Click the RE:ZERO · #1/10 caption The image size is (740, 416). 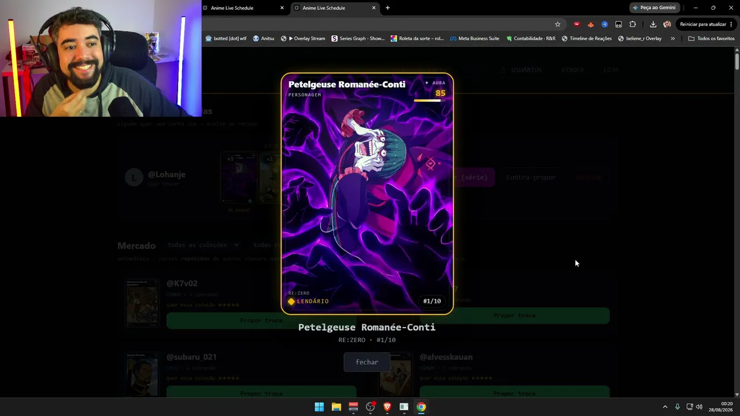(x=367, y=340)
